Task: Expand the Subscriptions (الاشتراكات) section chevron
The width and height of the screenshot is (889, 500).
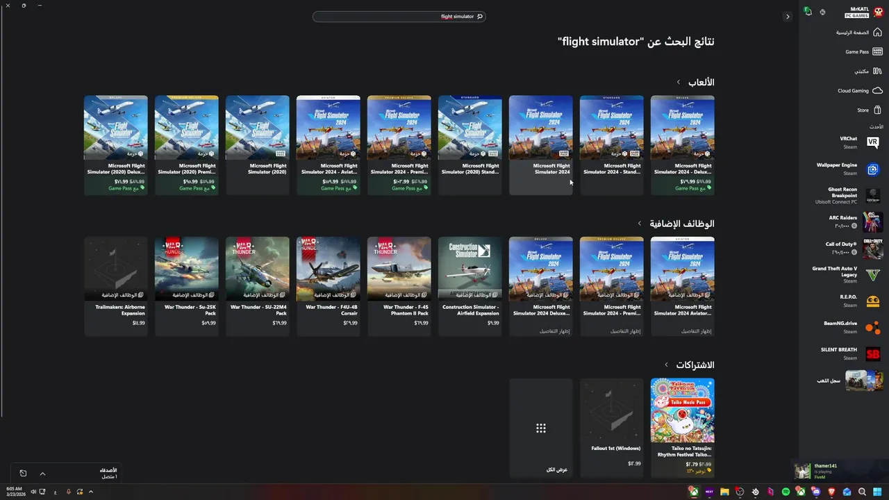Action: pyautogui.click(x=666, y=365)
